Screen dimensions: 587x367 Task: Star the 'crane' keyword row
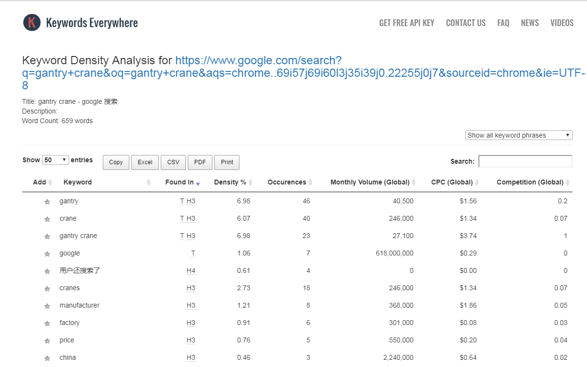pyautogui.click(x=47, y=219)
